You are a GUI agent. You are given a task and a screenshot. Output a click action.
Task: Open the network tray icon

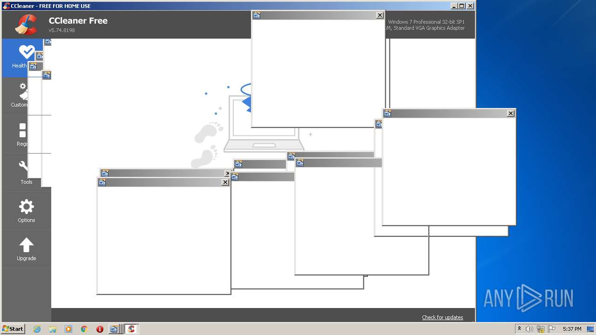tap(541, 329)
